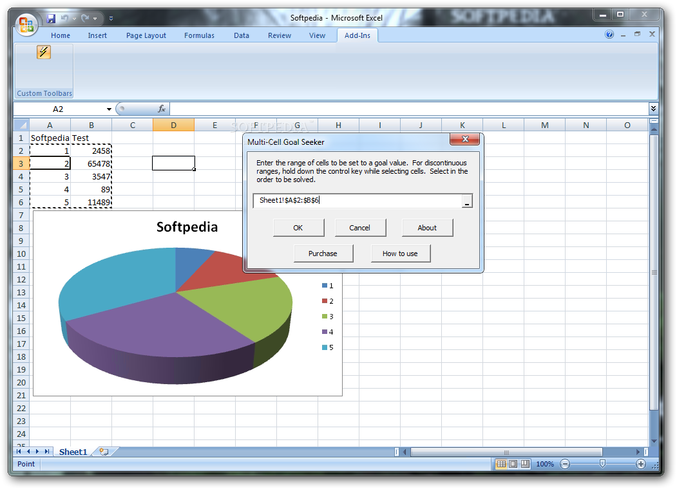Collapse dialog with the range selector button

click(467, 201)
